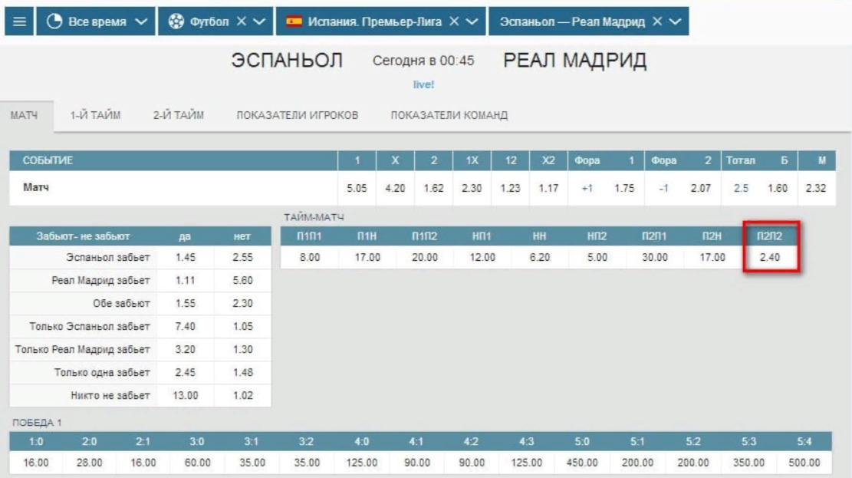This screenshot has height=478, width=852.
Task: Click the live! link
Action: coord(423,84)
